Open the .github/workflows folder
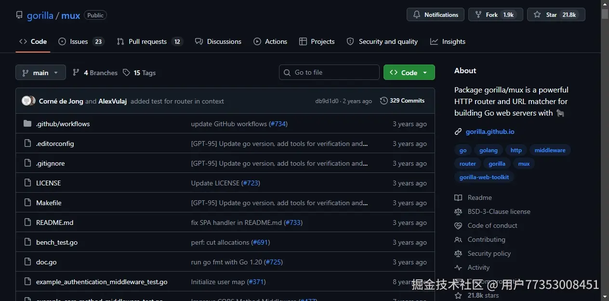 [x=63, y=124]
